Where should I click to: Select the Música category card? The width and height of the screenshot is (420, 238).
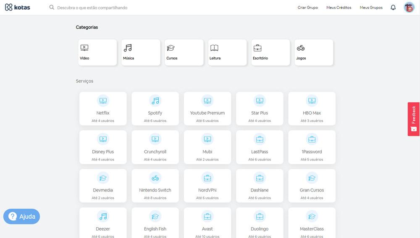tap(141, 52)
